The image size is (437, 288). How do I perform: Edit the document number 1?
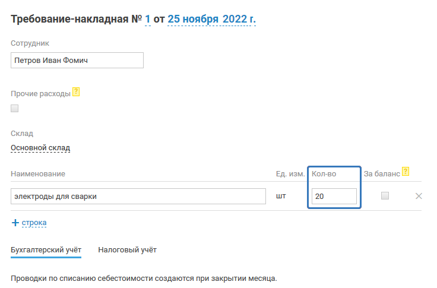point(148,19)
